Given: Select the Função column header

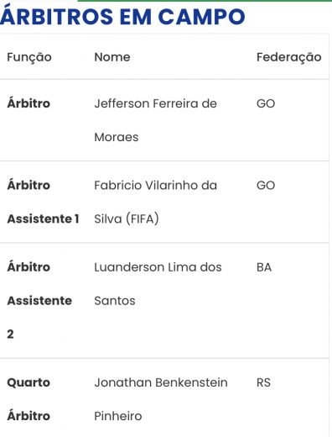Looking at the screenshot, I should [x=29, y=57].
